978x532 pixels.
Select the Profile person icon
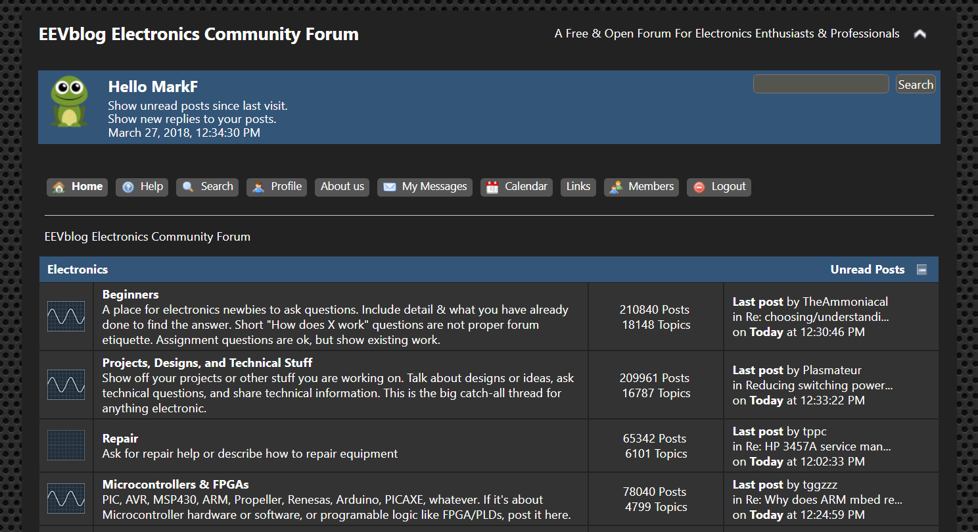(258, 187)
